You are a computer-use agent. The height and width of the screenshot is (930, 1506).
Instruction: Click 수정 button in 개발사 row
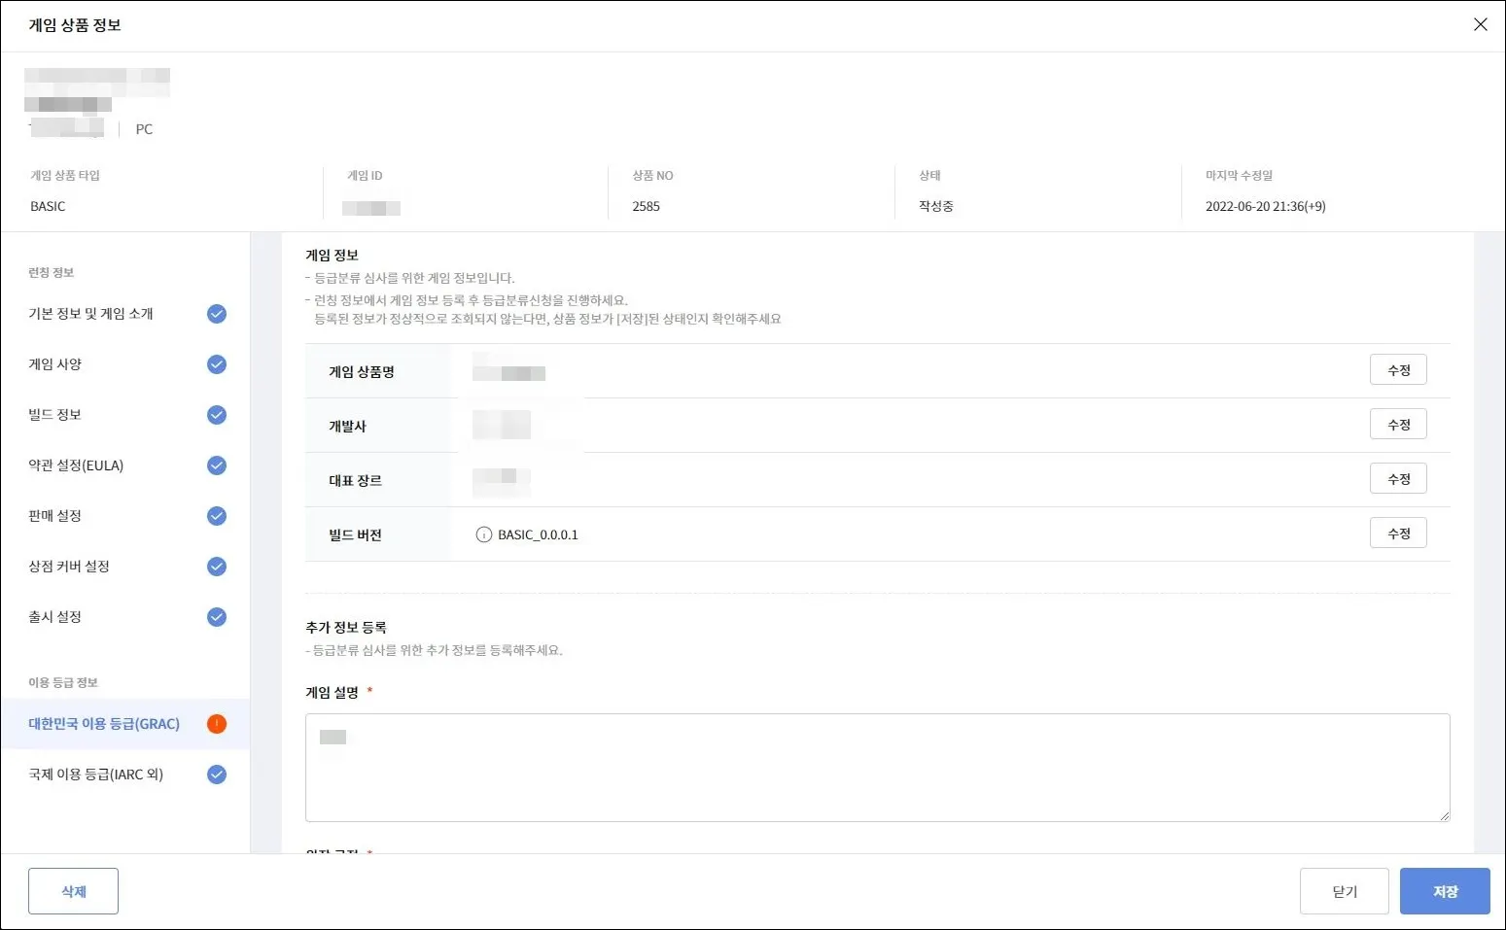1398,425
